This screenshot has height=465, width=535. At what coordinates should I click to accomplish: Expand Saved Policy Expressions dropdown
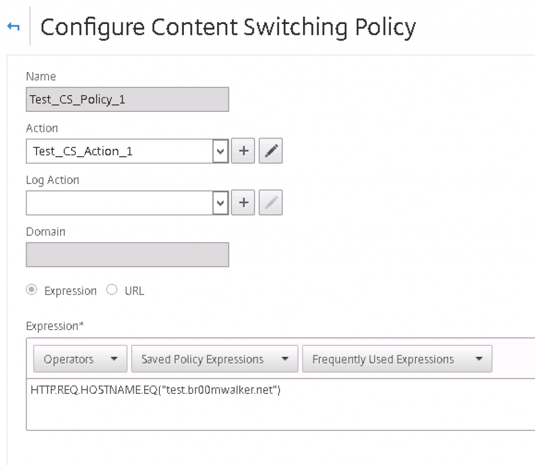(x=215, y=358)
